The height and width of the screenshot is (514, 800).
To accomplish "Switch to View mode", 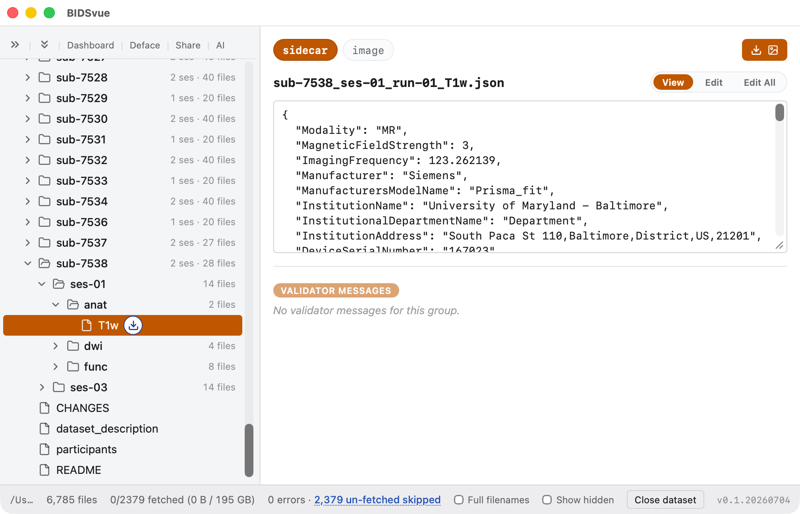I will [x=673, y=82].
